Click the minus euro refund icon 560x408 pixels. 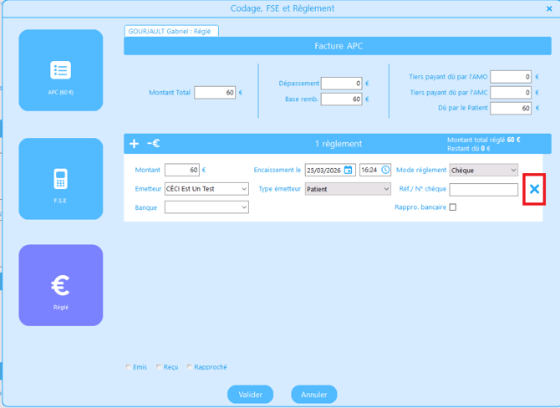tap(154, 144)
